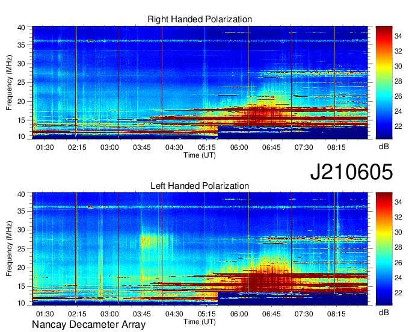Select the 34 dB value on Left Handed color bar
Screen dimensions: 409x332
tap(398, 202)
